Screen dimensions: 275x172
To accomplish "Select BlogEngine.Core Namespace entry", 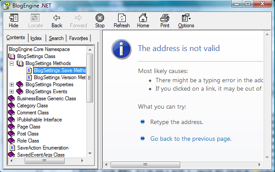I will (39, 49).
